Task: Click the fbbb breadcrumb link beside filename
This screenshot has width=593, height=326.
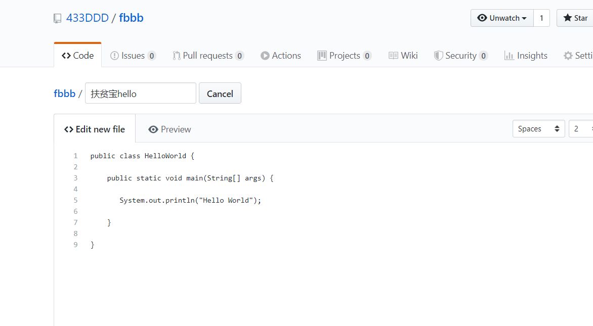Action: click(64, 94)
